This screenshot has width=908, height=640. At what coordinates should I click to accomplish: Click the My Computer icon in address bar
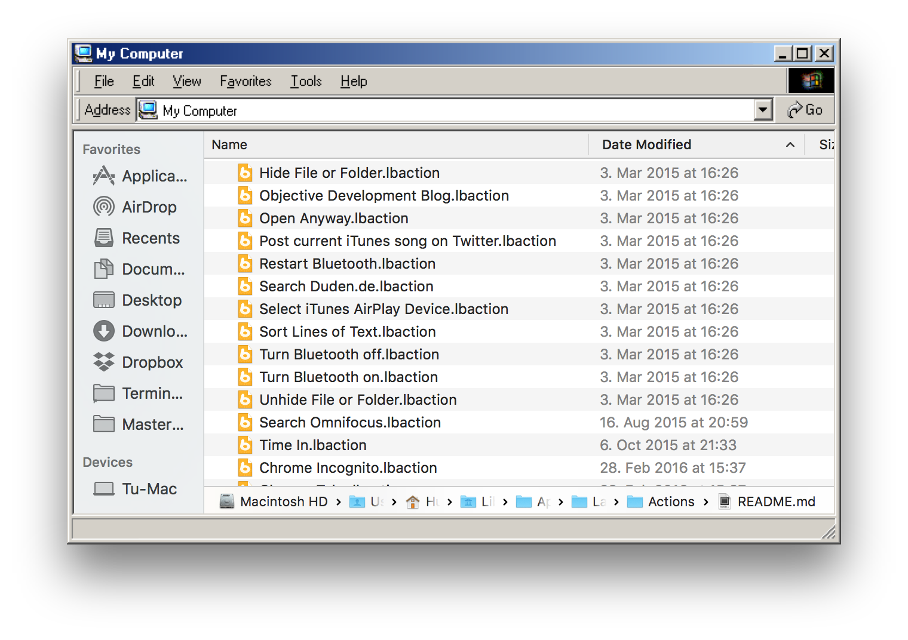pyautogui.click(x=148, y=110)
